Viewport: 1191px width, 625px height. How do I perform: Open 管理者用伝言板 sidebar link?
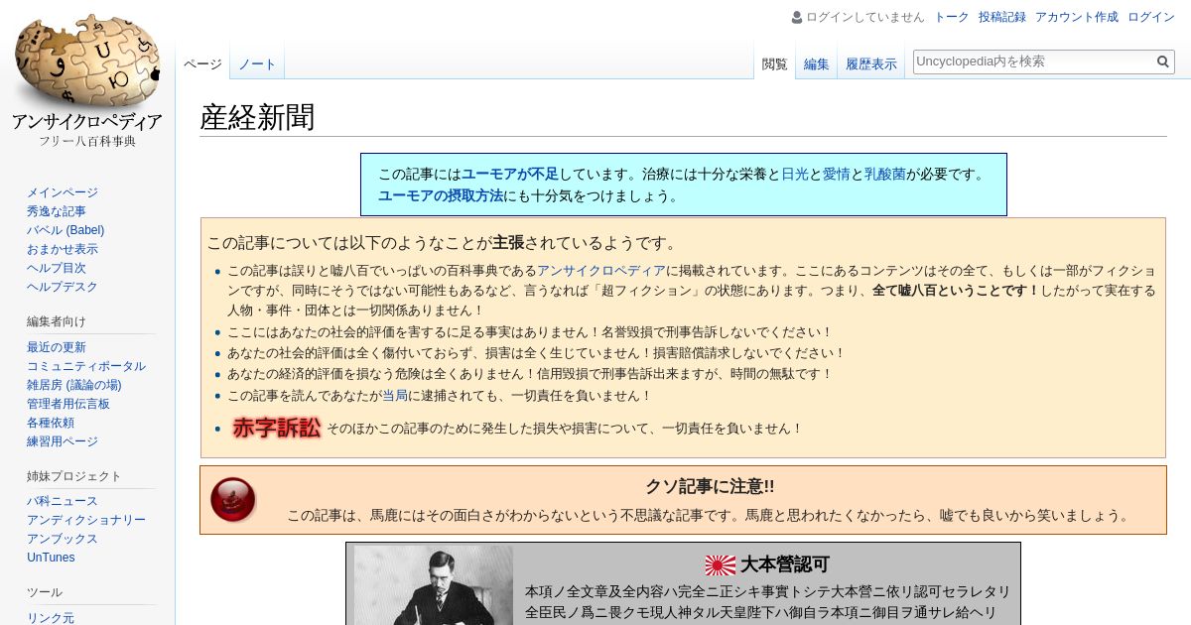[x=68, y=404]
